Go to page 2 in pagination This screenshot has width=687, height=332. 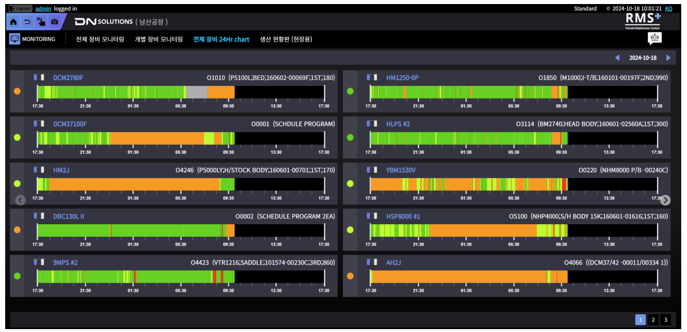(x=652, y=320)
